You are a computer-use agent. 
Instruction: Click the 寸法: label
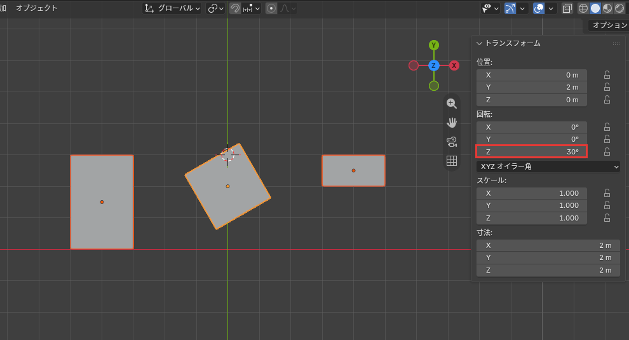484,233
